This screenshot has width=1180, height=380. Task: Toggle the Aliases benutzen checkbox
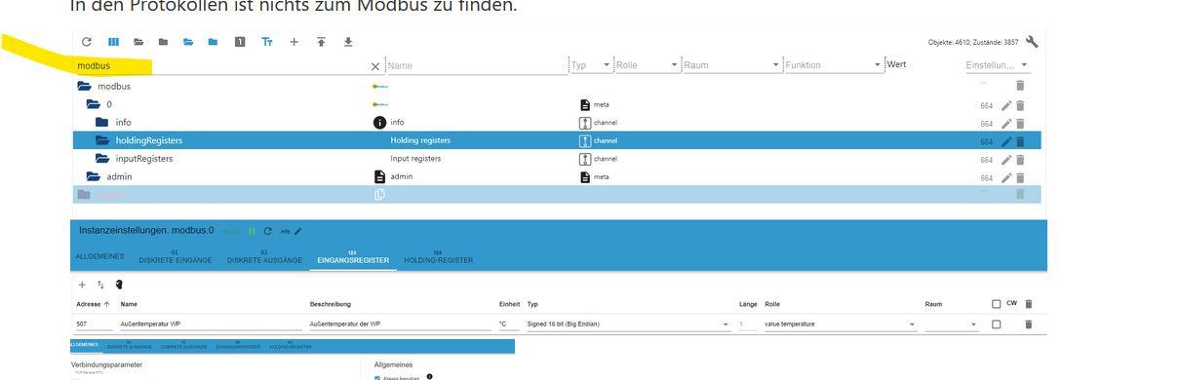377,377
